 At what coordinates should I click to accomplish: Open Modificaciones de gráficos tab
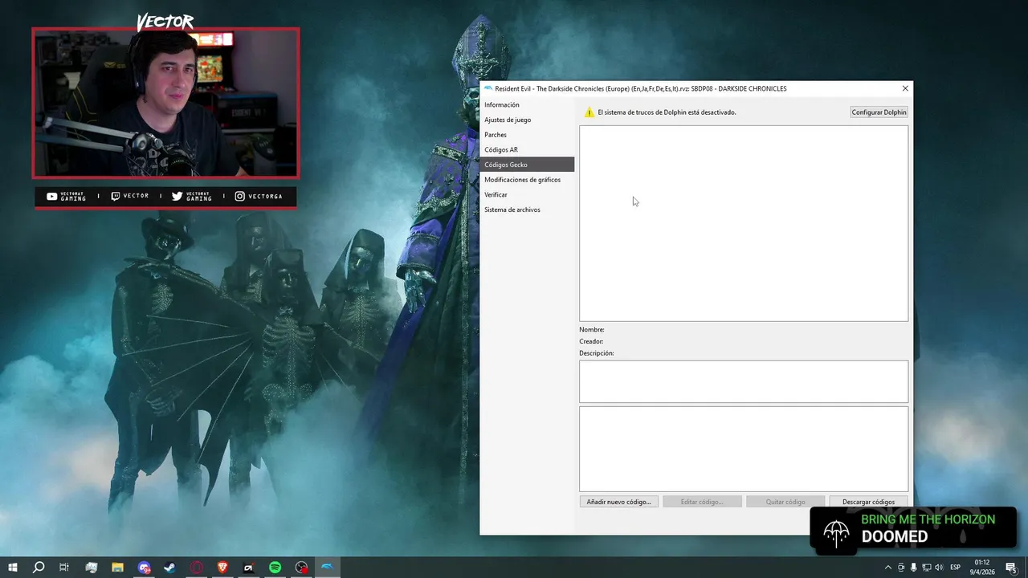[527, 180]
